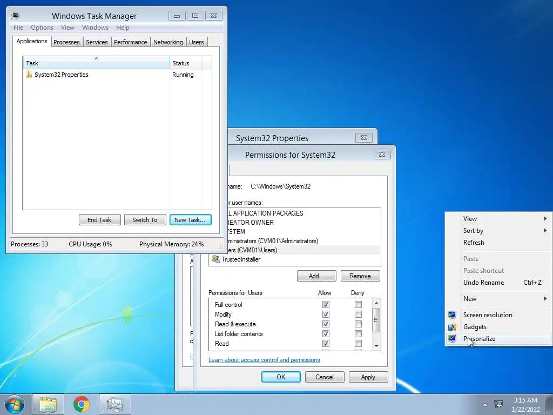Click OK in Permissions for System32
The height and width of the screenshot is (415, 553).
tap(281, 377)
